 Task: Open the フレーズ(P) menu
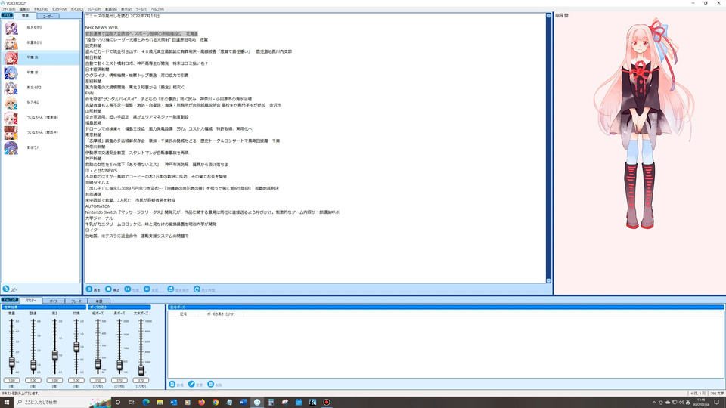[x=94, y=9]
